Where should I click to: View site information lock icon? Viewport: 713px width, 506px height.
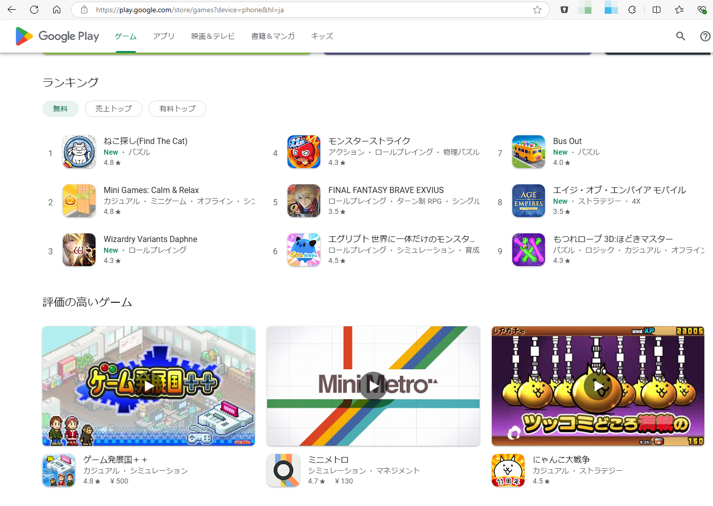coord(84,10)
